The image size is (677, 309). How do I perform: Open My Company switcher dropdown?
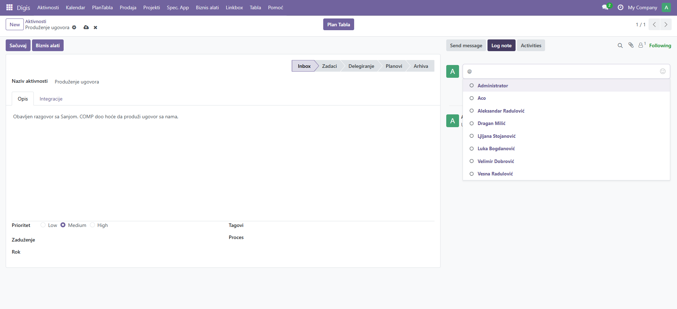click(642, 7)
